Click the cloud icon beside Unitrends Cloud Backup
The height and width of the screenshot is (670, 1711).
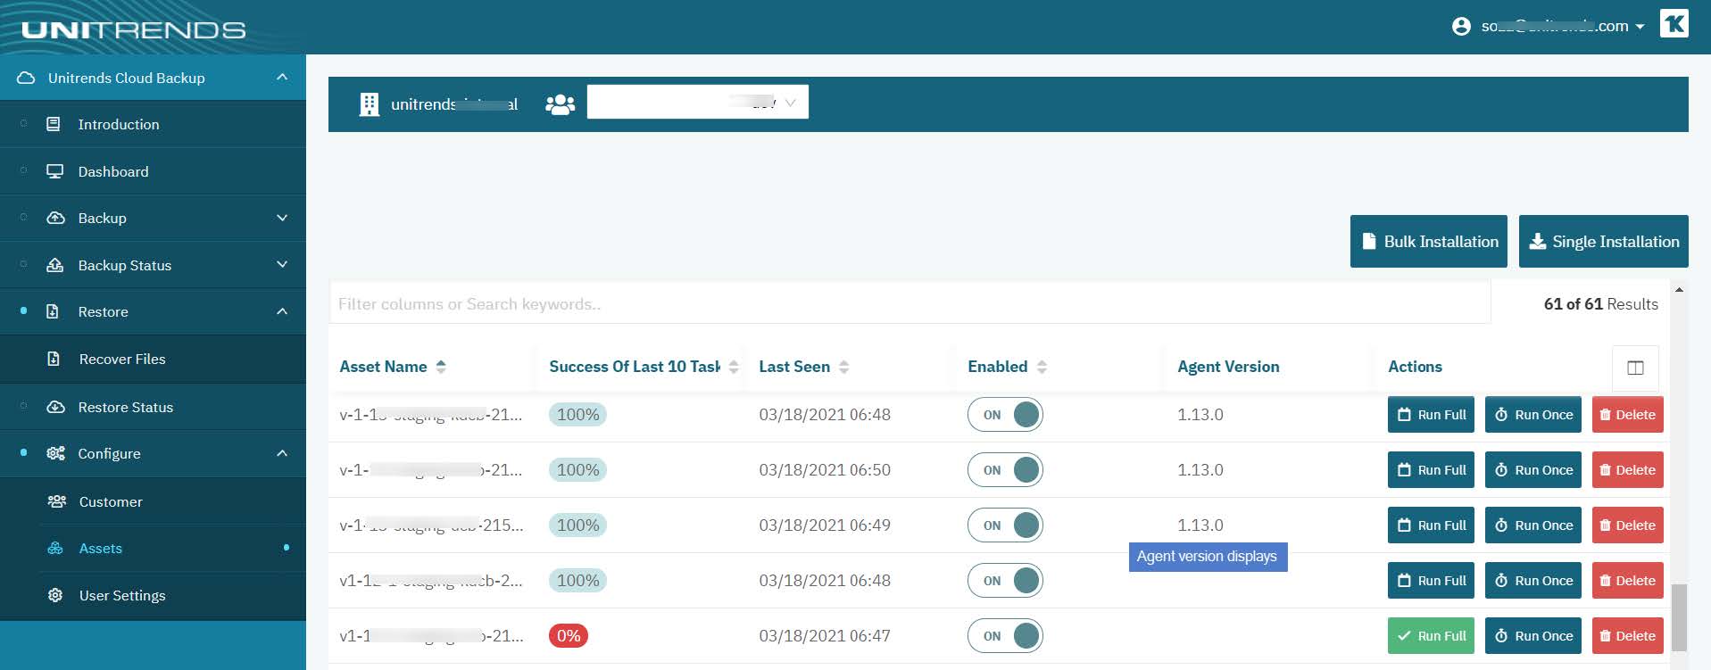pyautogui.click(x=26, y=79)
